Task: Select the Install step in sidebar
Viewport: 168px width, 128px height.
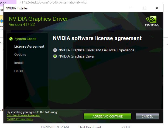Action: coord(19,63)
